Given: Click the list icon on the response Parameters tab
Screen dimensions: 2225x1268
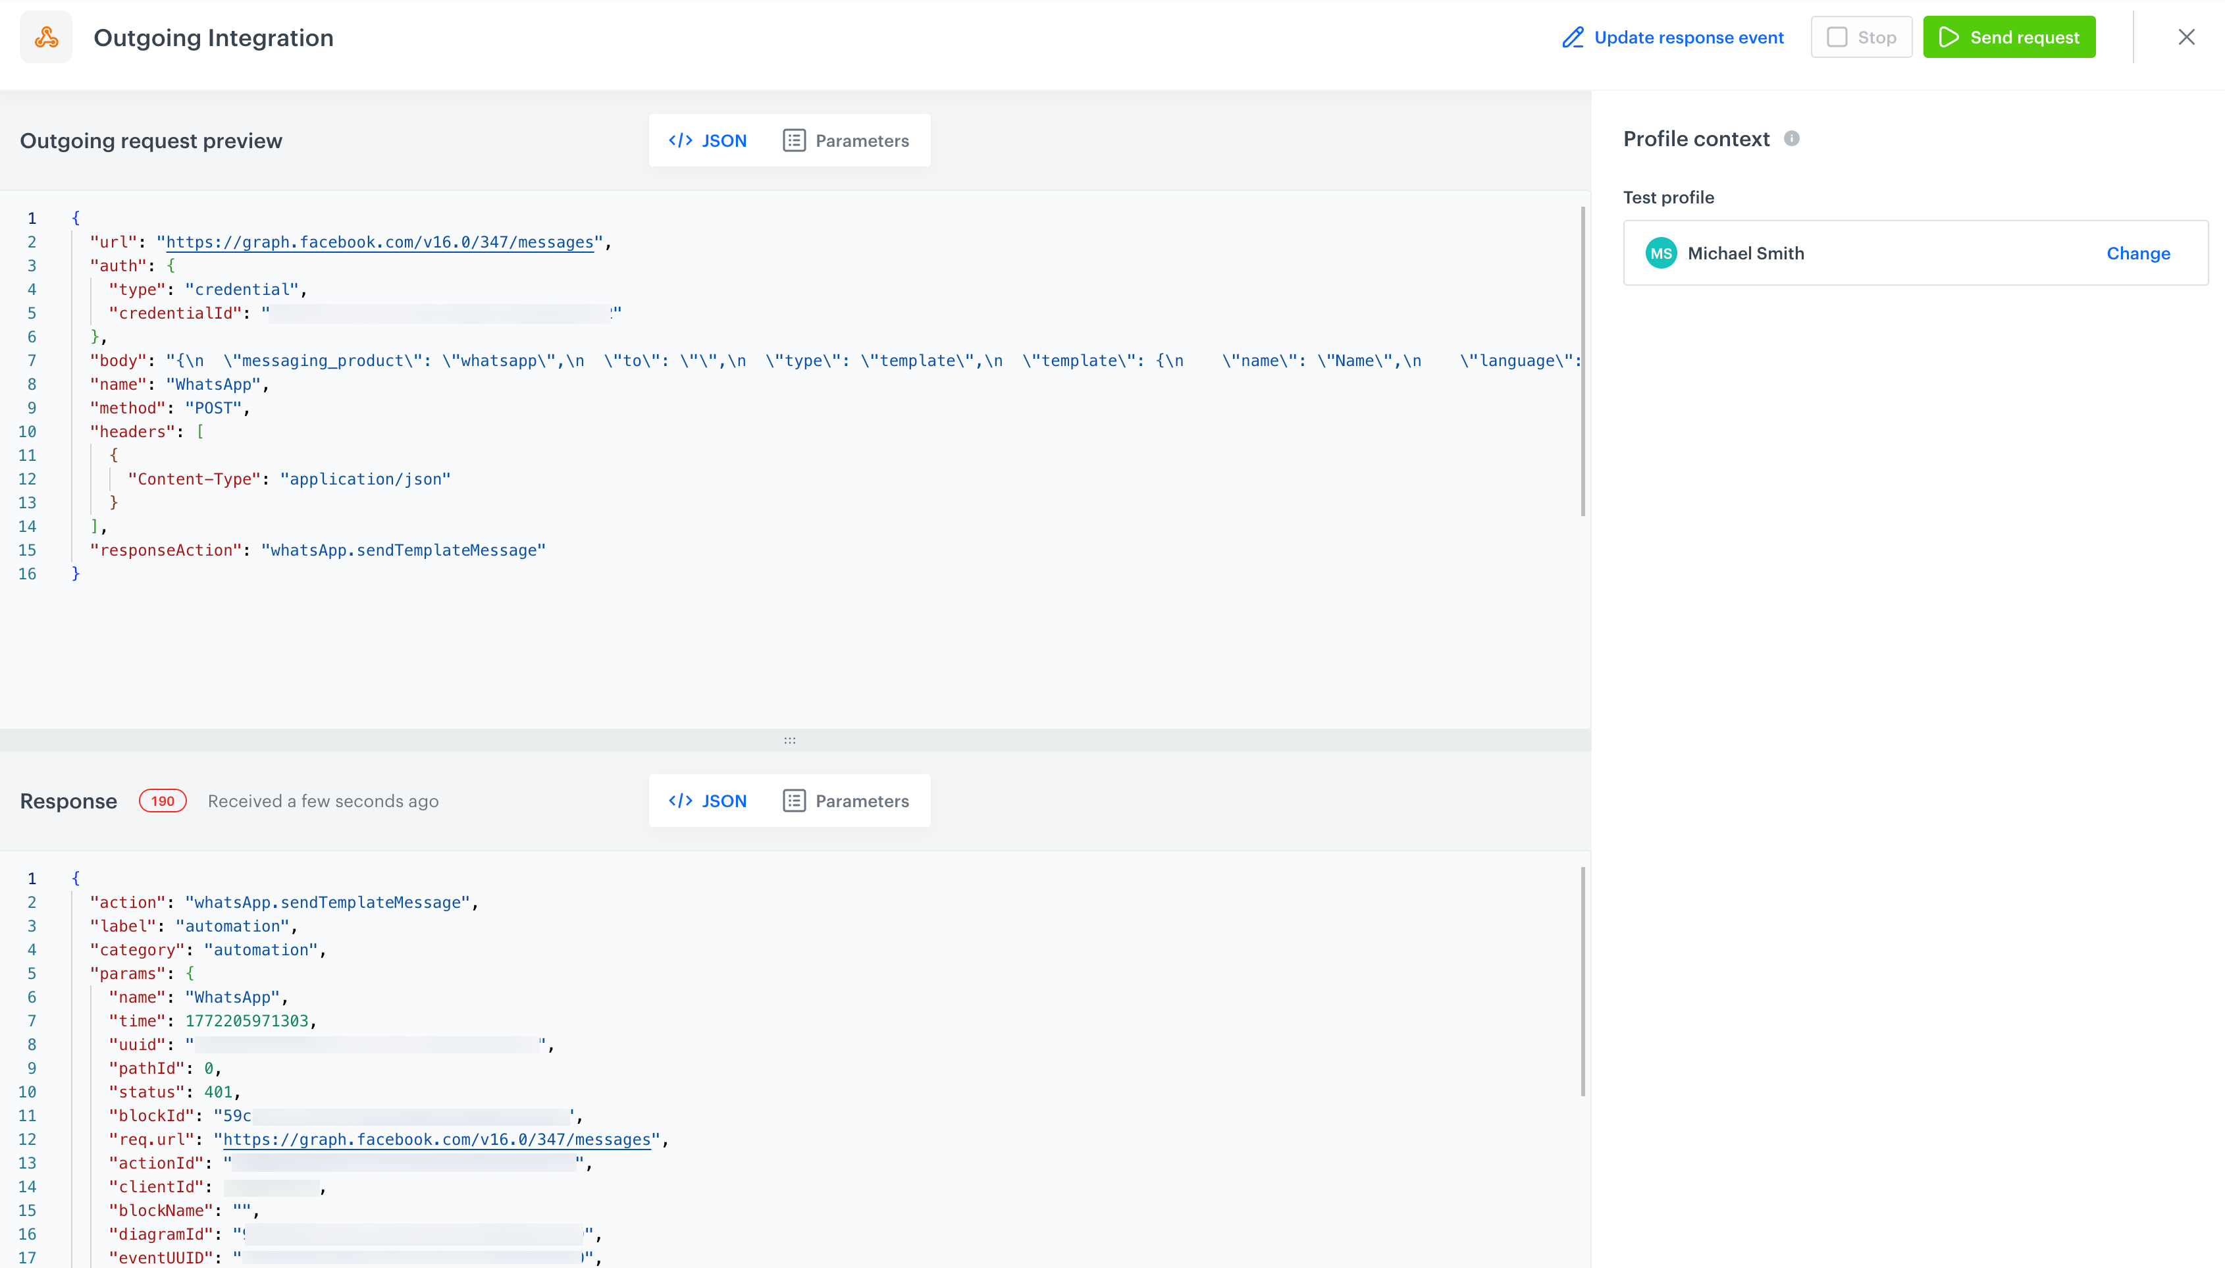Looking at the screenshot, I should tap(793, 801).
